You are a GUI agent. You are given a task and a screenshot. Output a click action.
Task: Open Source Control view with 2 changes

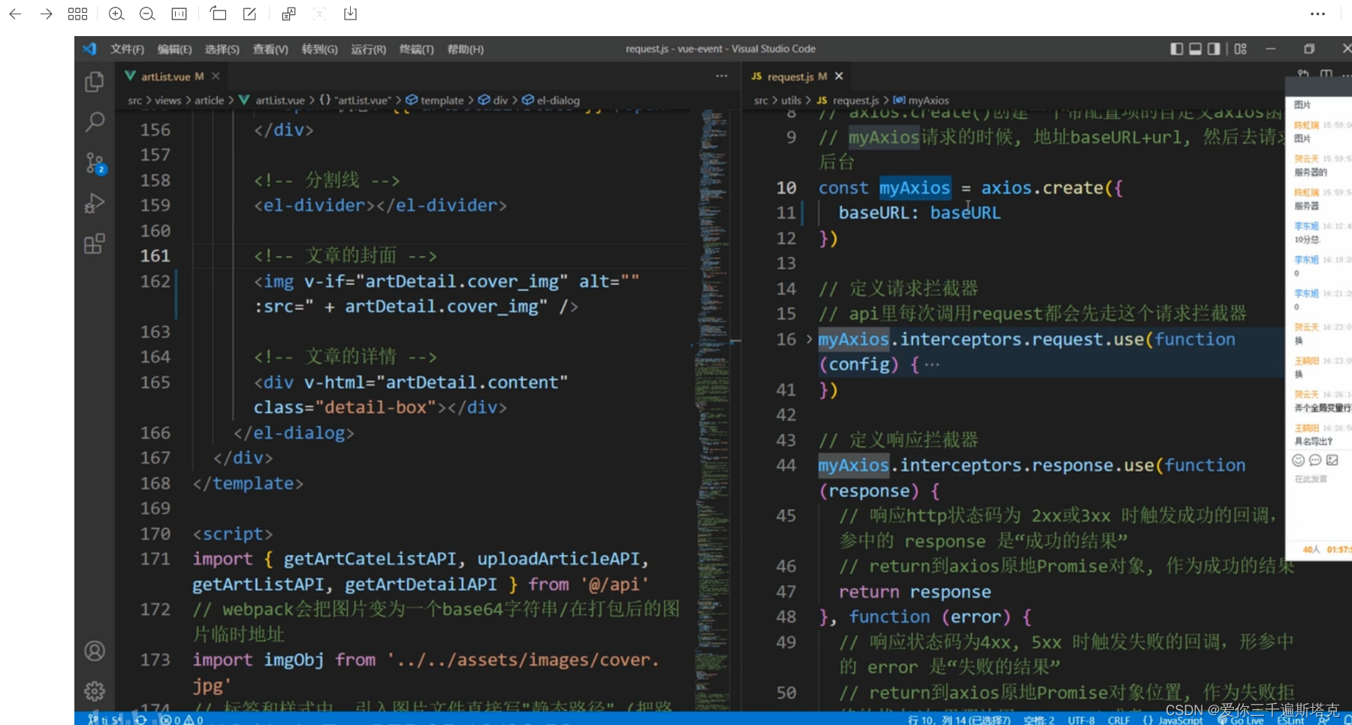(95, 163)
